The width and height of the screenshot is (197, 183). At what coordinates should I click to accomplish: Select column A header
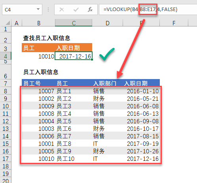pos(17,23)
